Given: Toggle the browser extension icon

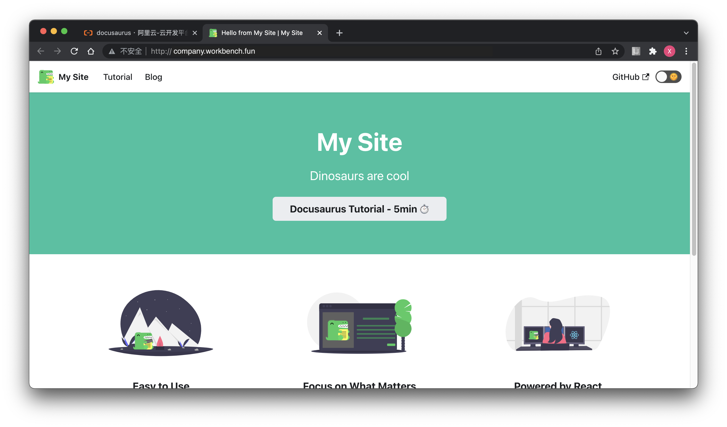Looking at the screenshot, I should click(x=651, y=51).
